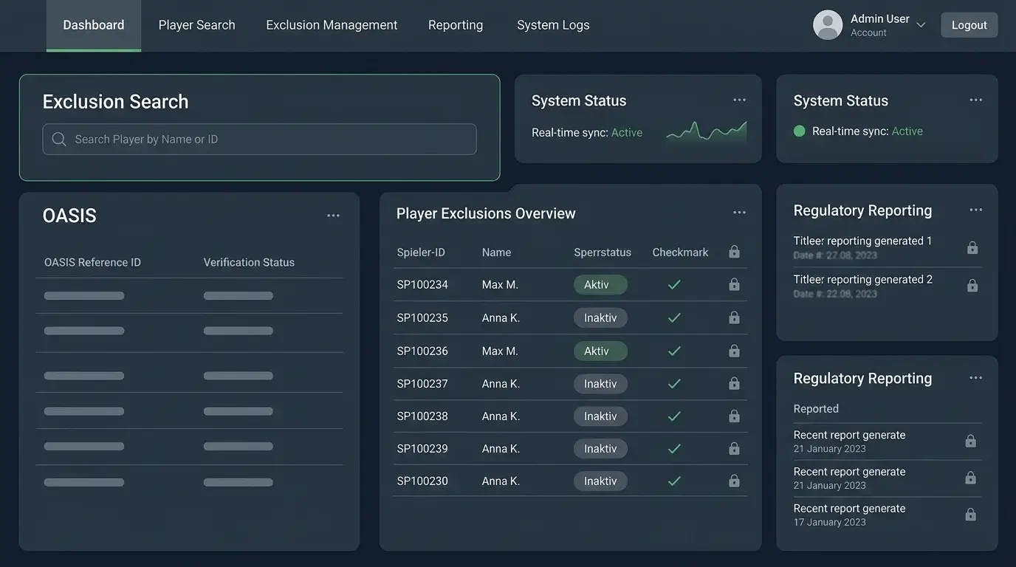The width and height of the screenshot is (1016, 567).
Task: Open the Reporting tab
Action: 456,25
